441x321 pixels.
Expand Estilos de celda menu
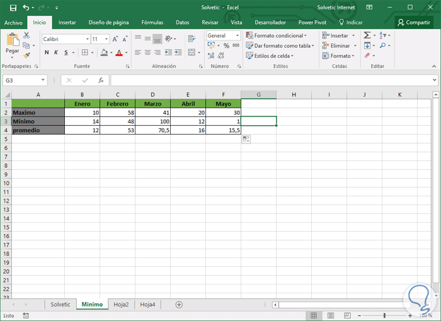(x=270, y=56)
